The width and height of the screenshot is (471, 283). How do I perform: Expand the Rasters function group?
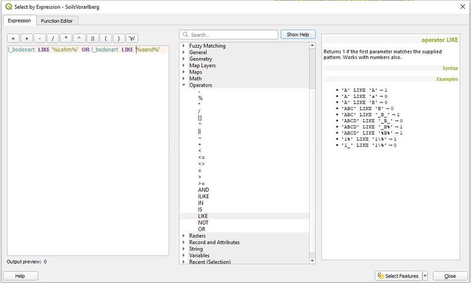[184, 236]
